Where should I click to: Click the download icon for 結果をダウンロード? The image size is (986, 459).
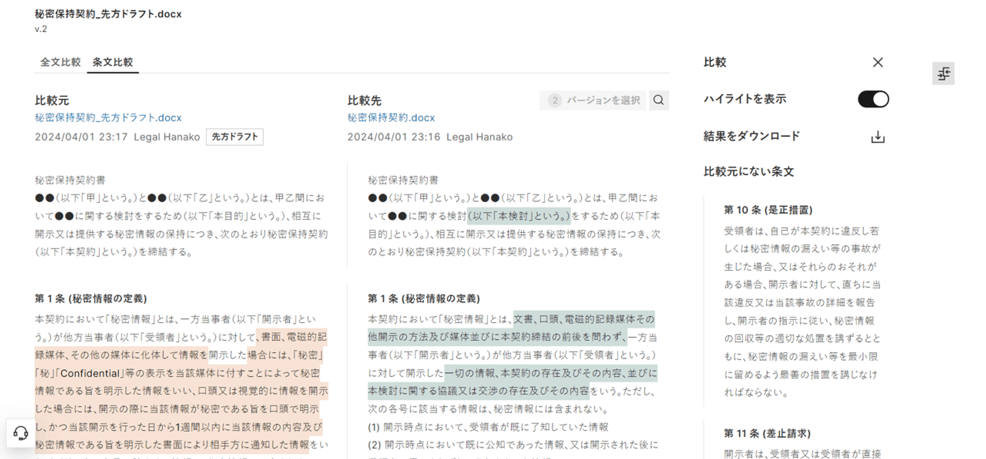878,137
